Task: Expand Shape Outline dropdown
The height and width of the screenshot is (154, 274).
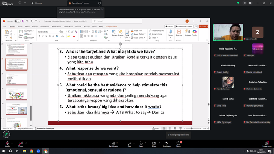Action: click(x=138, y=34)
